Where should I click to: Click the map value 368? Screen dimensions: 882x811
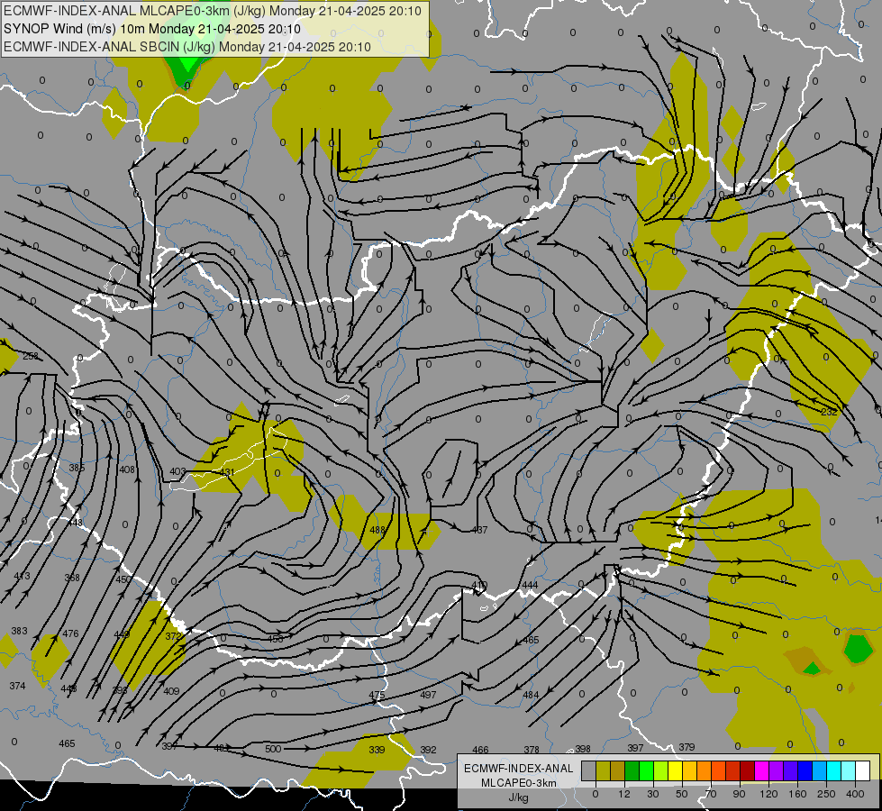pyautogui.click(x=72, y=578)
